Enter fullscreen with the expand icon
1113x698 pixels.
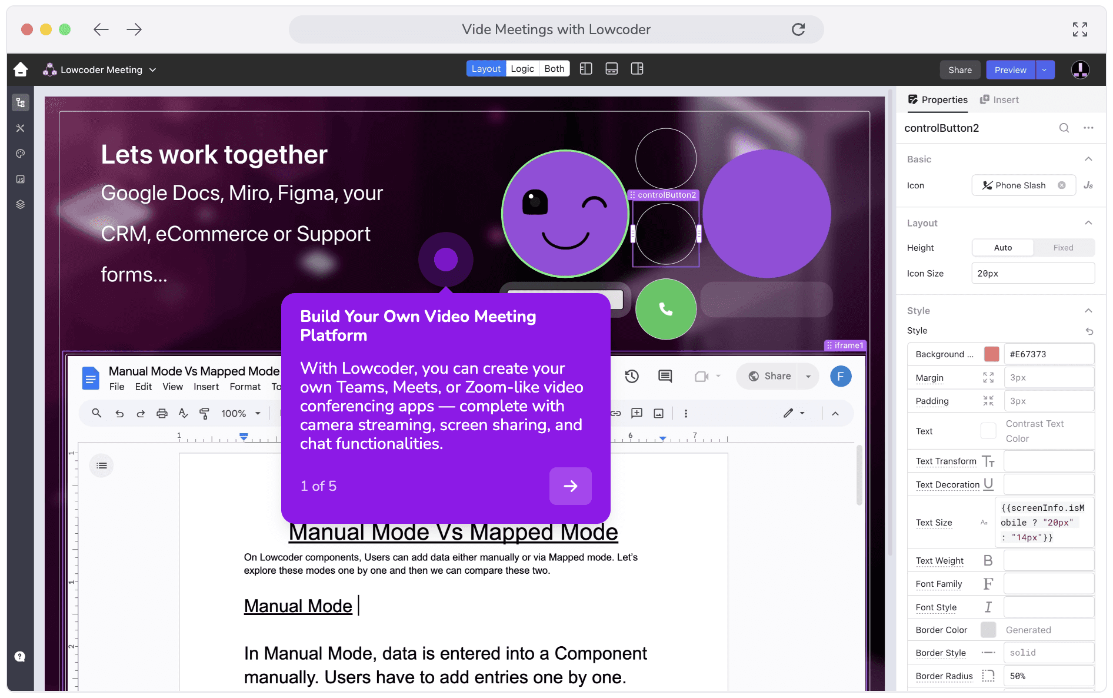(1080, 29)
